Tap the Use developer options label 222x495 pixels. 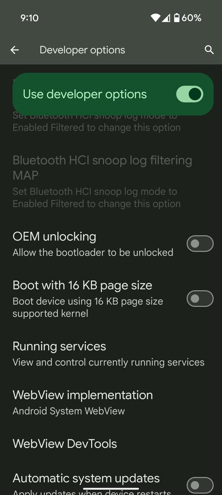[85, 94]
